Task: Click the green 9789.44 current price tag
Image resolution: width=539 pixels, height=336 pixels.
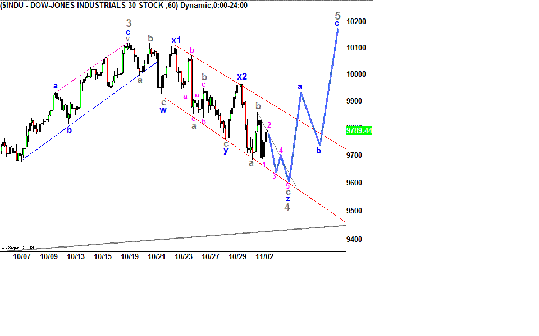Action: pyautogui.click(x=359, y=130)
